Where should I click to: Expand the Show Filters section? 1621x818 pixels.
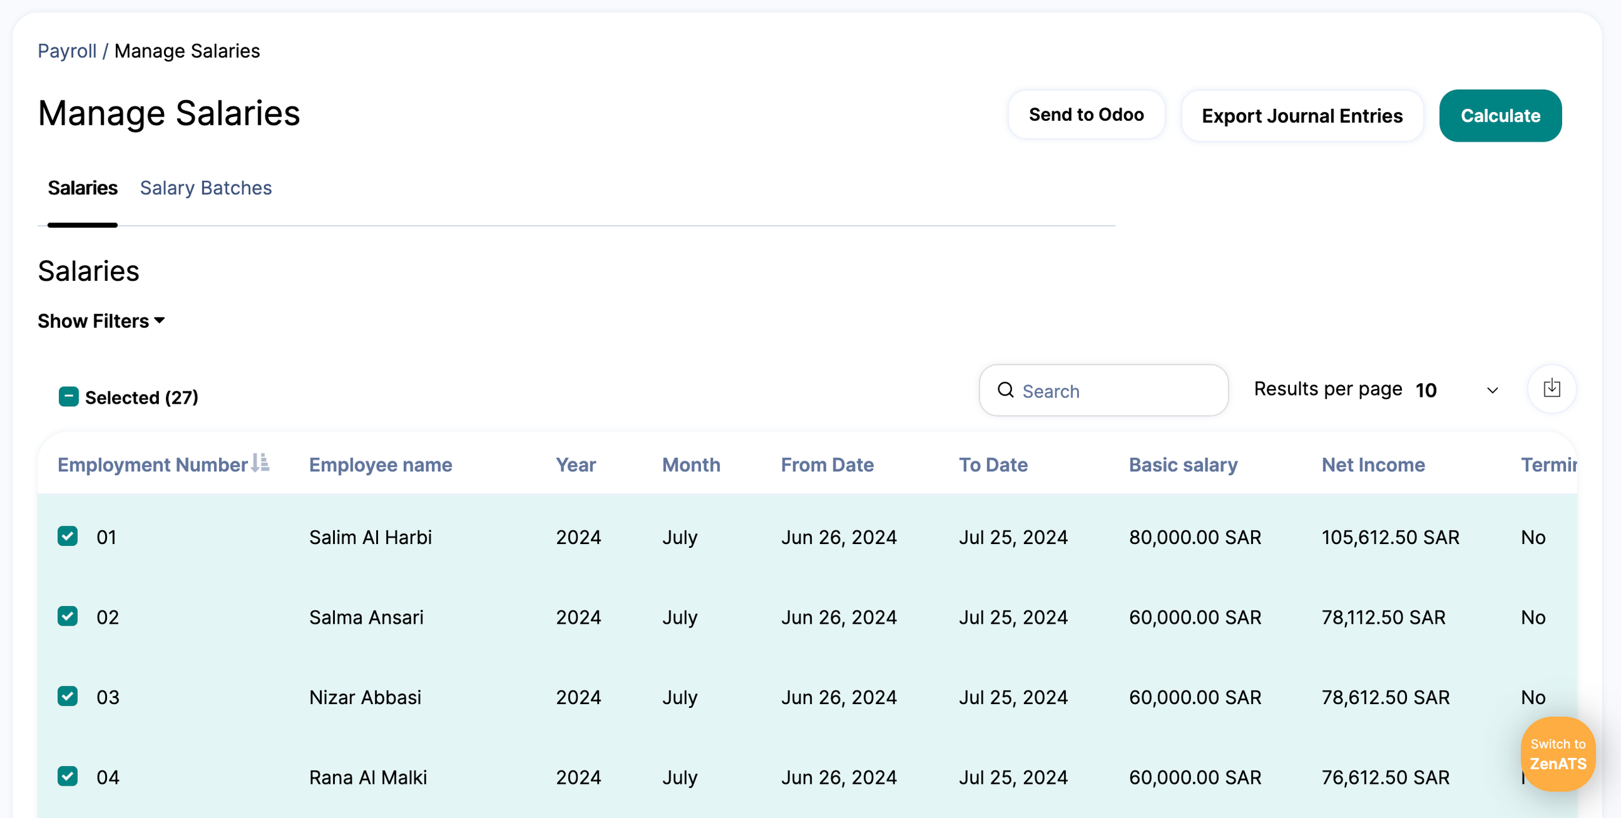point(101,321)
